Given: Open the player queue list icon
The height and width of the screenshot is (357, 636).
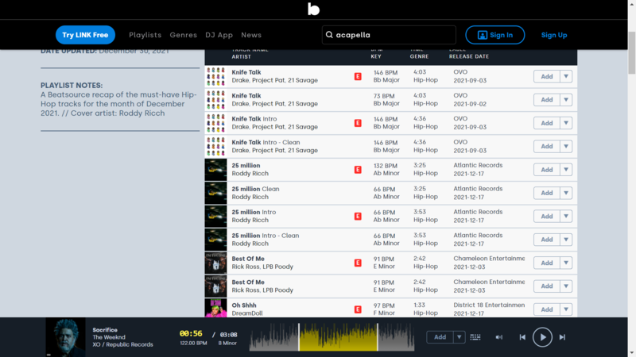Looking at the screenshot, I should tap(475, 337).
